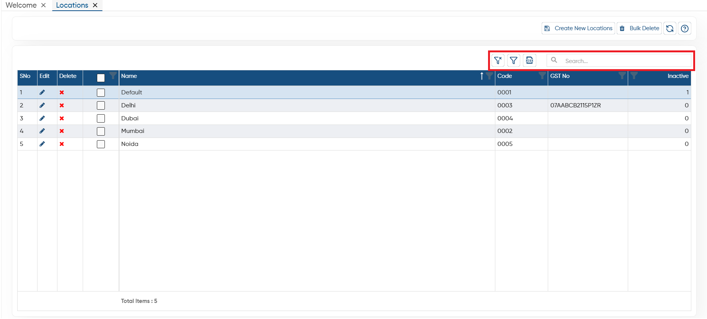Select the Dubai row checkbox
The height and width of the screenshot is (319, 707).
(101, 118)
